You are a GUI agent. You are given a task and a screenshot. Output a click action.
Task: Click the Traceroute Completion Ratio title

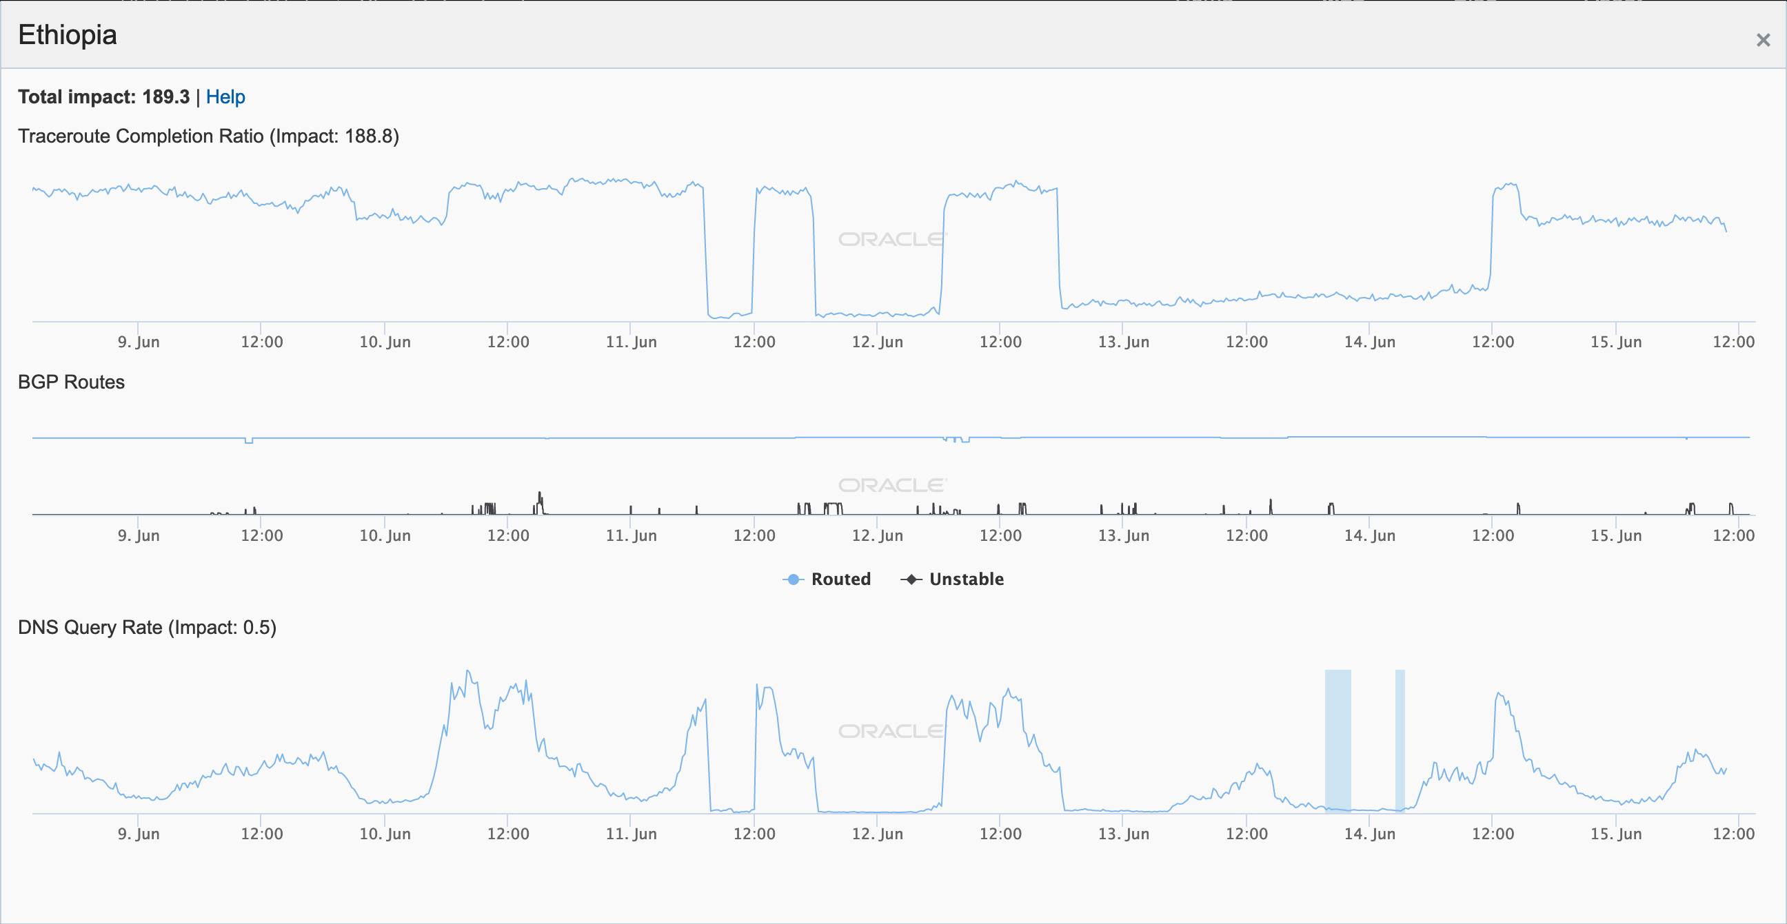208,136
